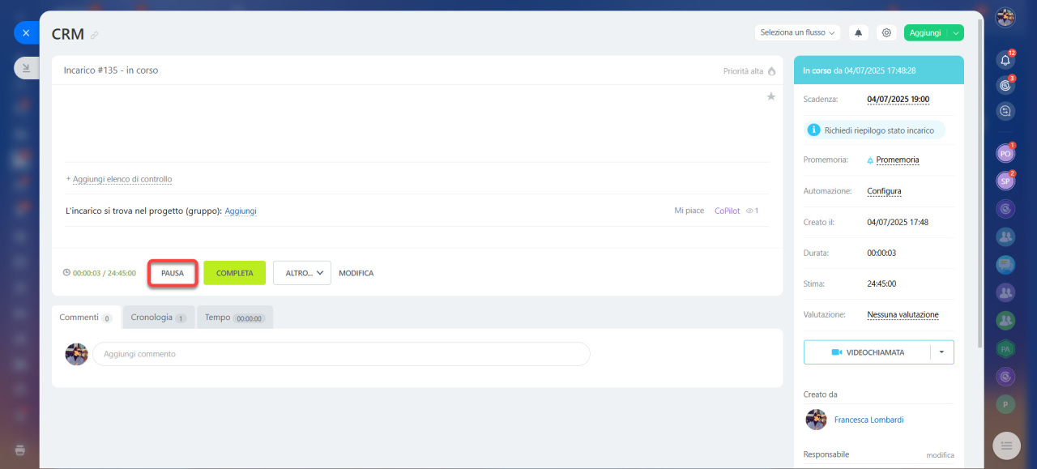Screen dimensions: 1037x469
Task: Click Mi piace on the task
Action: click(x=689, y=211)
